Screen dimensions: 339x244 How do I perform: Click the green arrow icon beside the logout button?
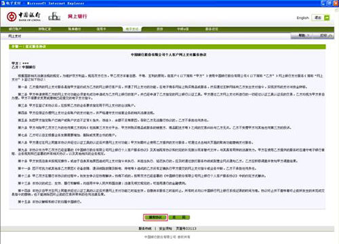pos(327,18)
